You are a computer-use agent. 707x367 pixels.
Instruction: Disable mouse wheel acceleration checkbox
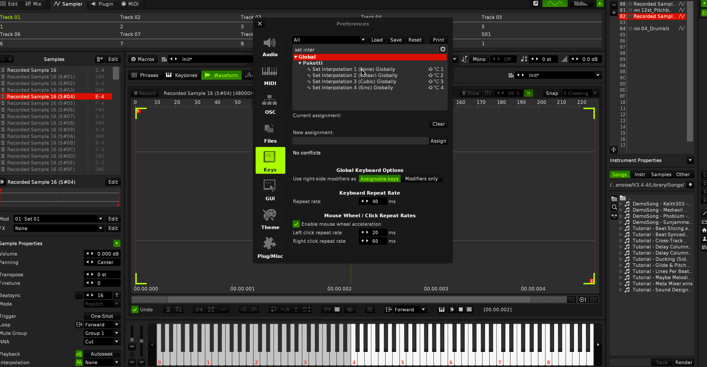(296, 224)
